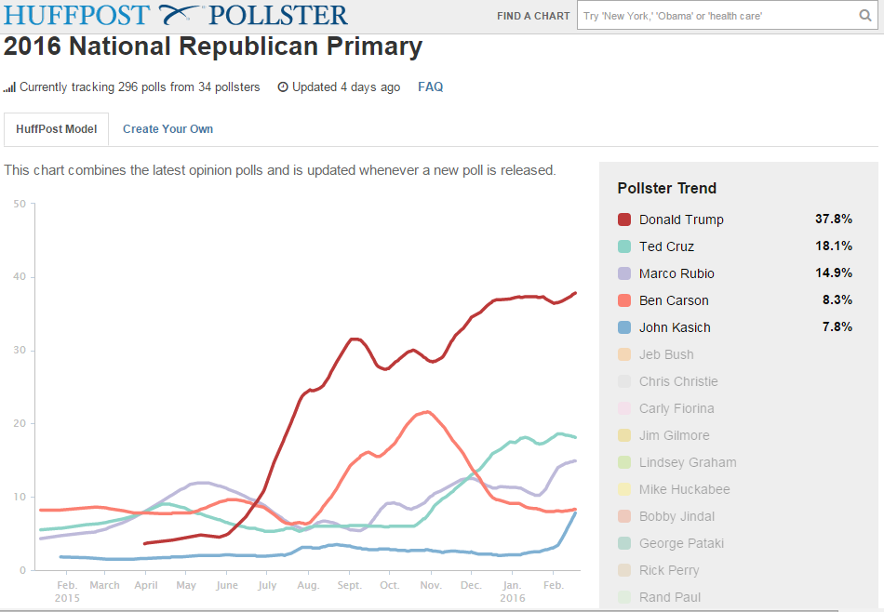Open the FAQ link

[430, 87]
